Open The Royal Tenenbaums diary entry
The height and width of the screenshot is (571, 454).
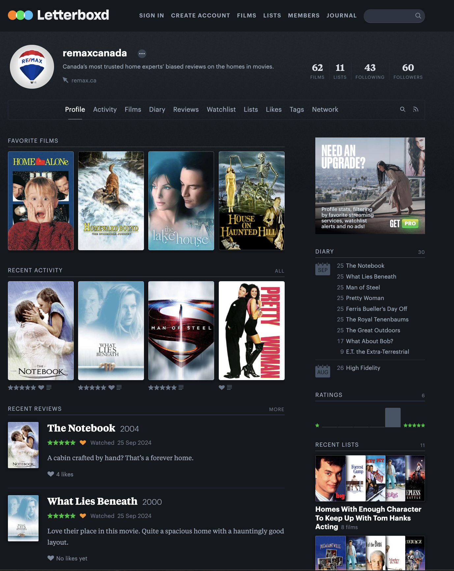(377, 319)
